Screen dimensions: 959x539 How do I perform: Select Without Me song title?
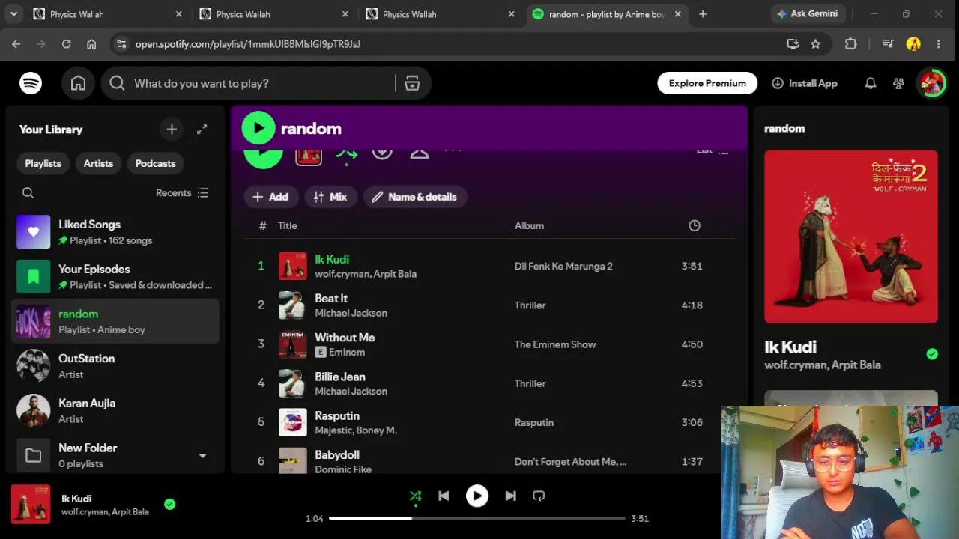tap(345, 338)
